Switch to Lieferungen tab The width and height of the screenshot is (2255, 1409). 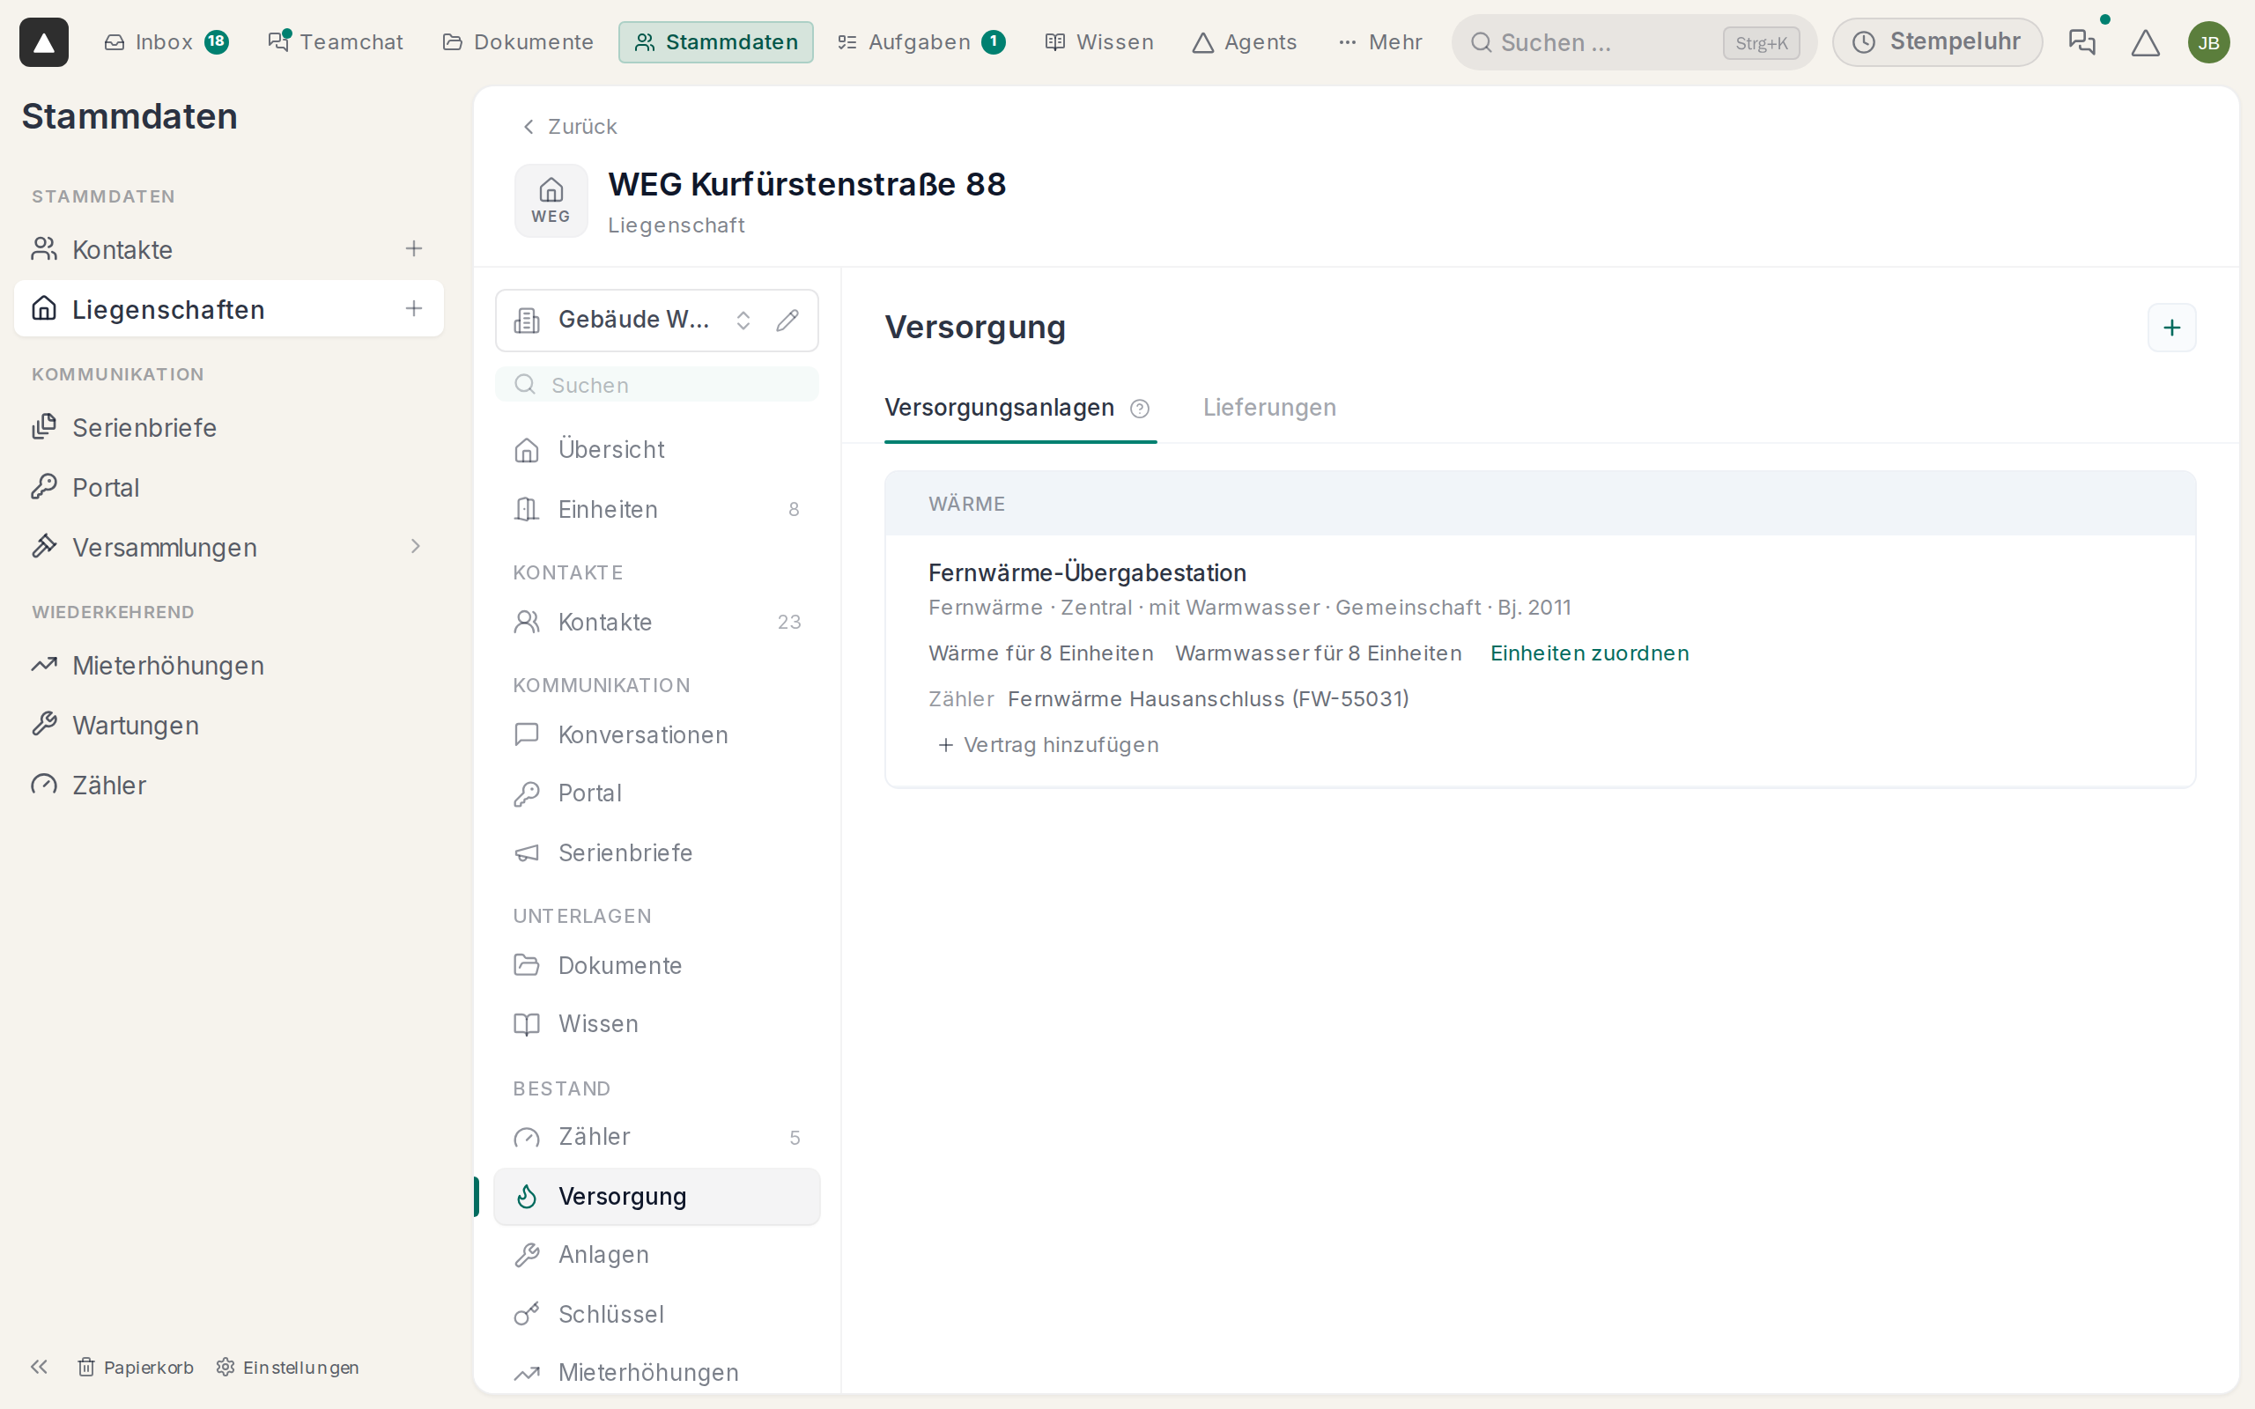[1269, 408]
